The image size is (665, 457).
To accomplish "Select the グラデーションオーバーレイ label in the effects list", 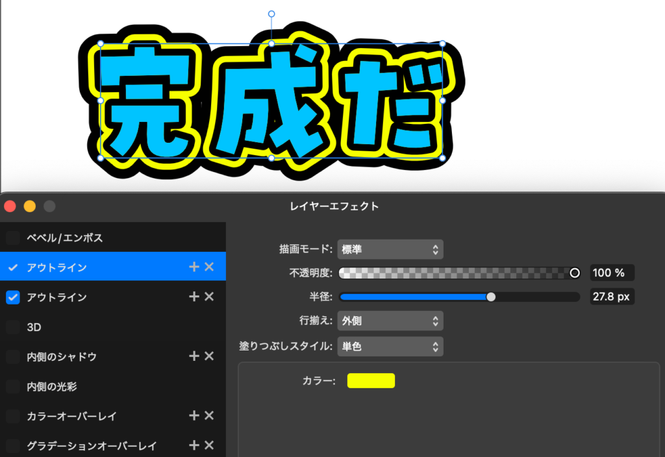I will point(92,446).
